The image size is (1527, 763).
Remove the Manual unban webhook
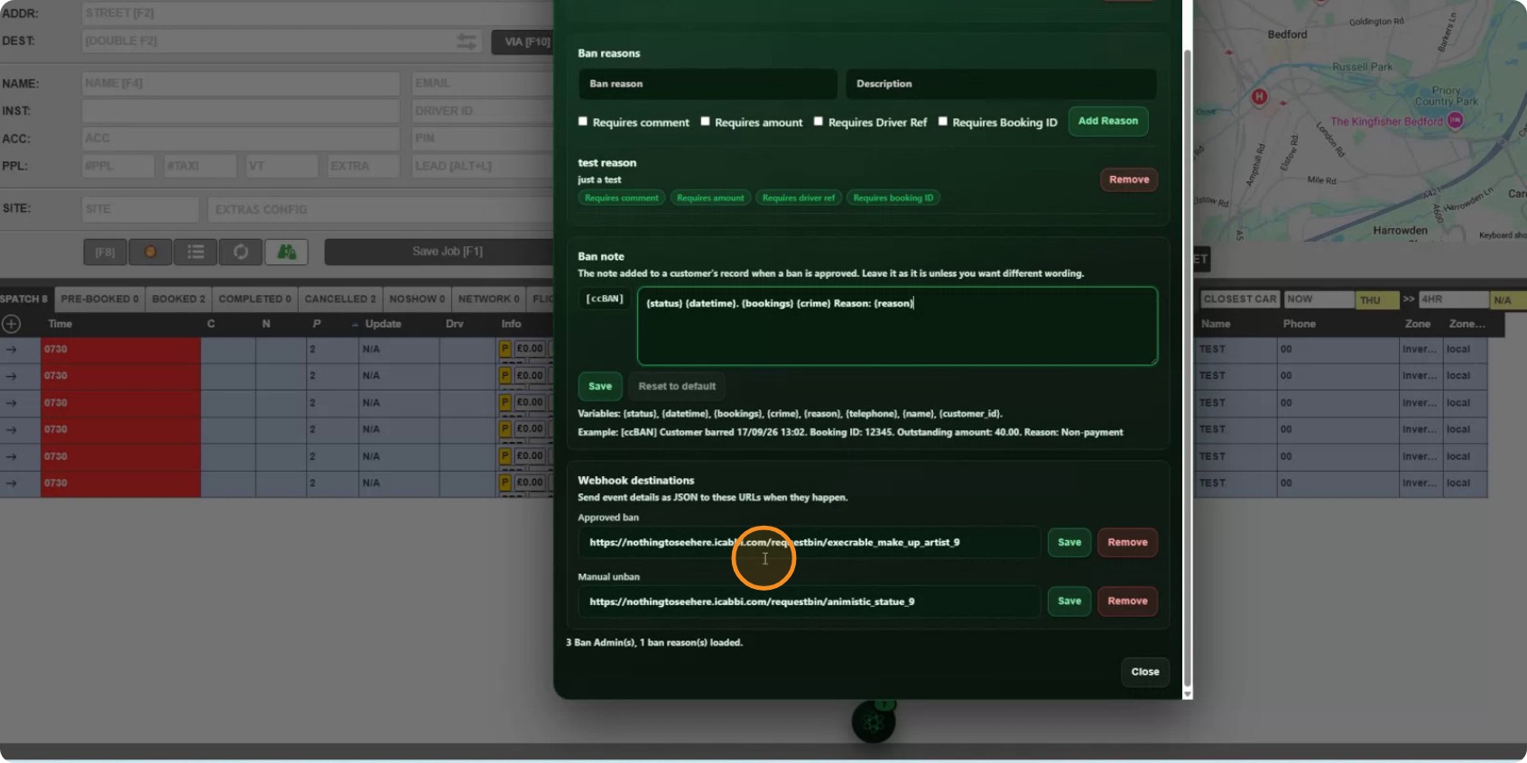pos(1128,601)
